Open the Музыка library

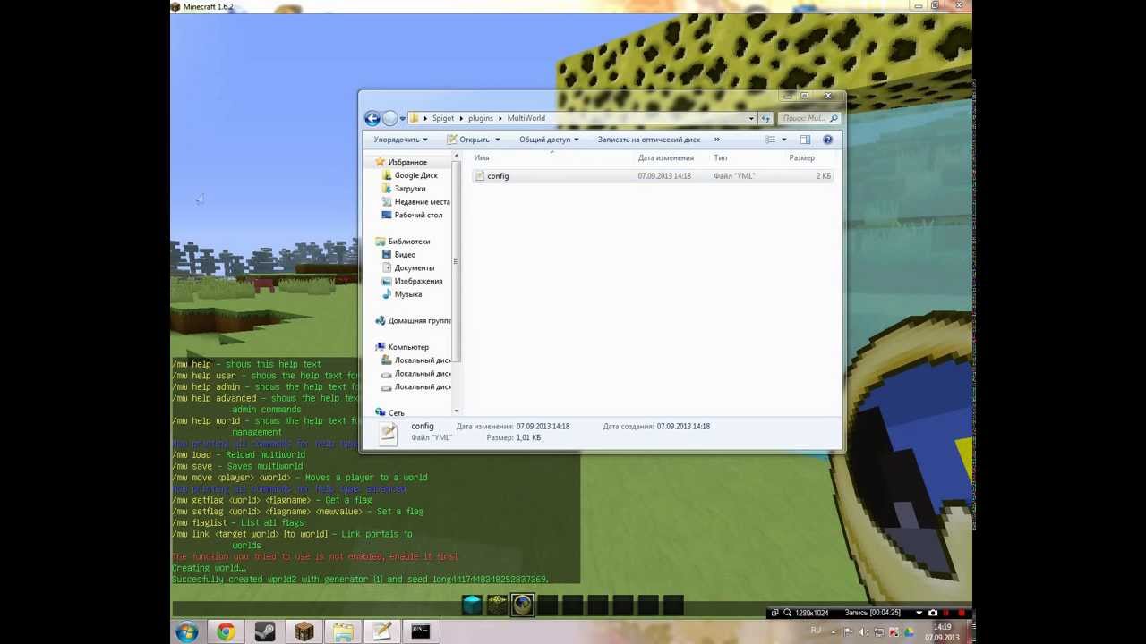point(407,294)
